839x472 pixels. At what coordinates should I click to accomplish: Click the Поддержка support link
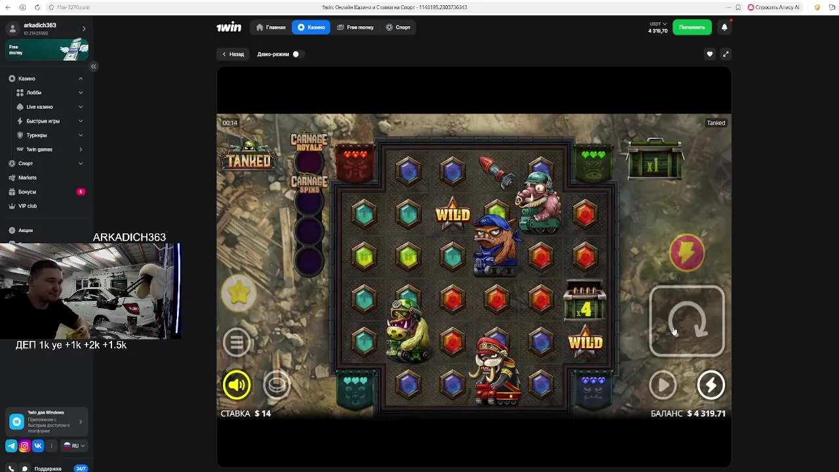[48, 469]
